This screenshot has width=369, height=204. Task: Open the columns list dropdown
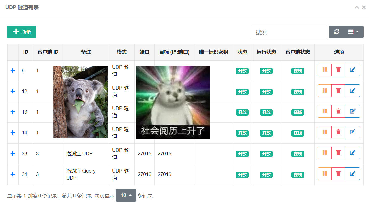(354, 32)
